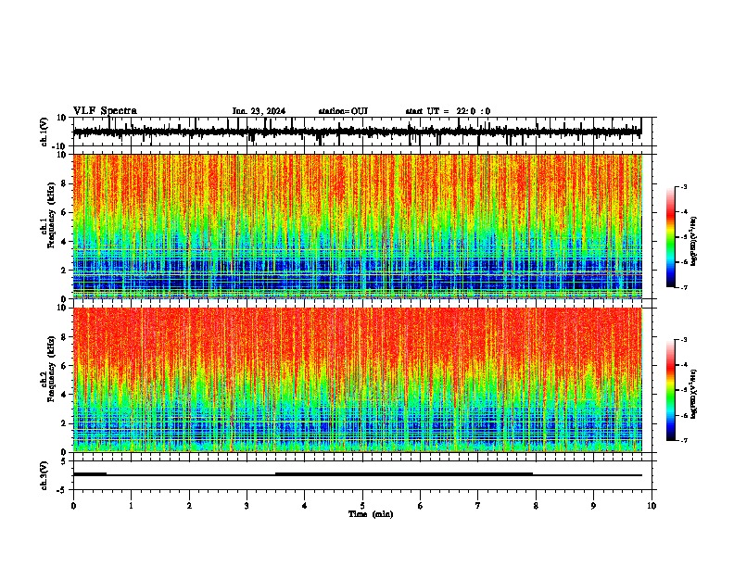Click time axis tick label "2"
734x567 pixels.
pyautogui.click(x=189, y=506)
